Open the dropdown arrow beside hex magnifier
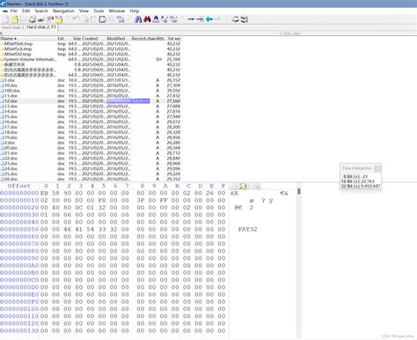417x340 pixels. pyautogui.click(x=257, y=186)
